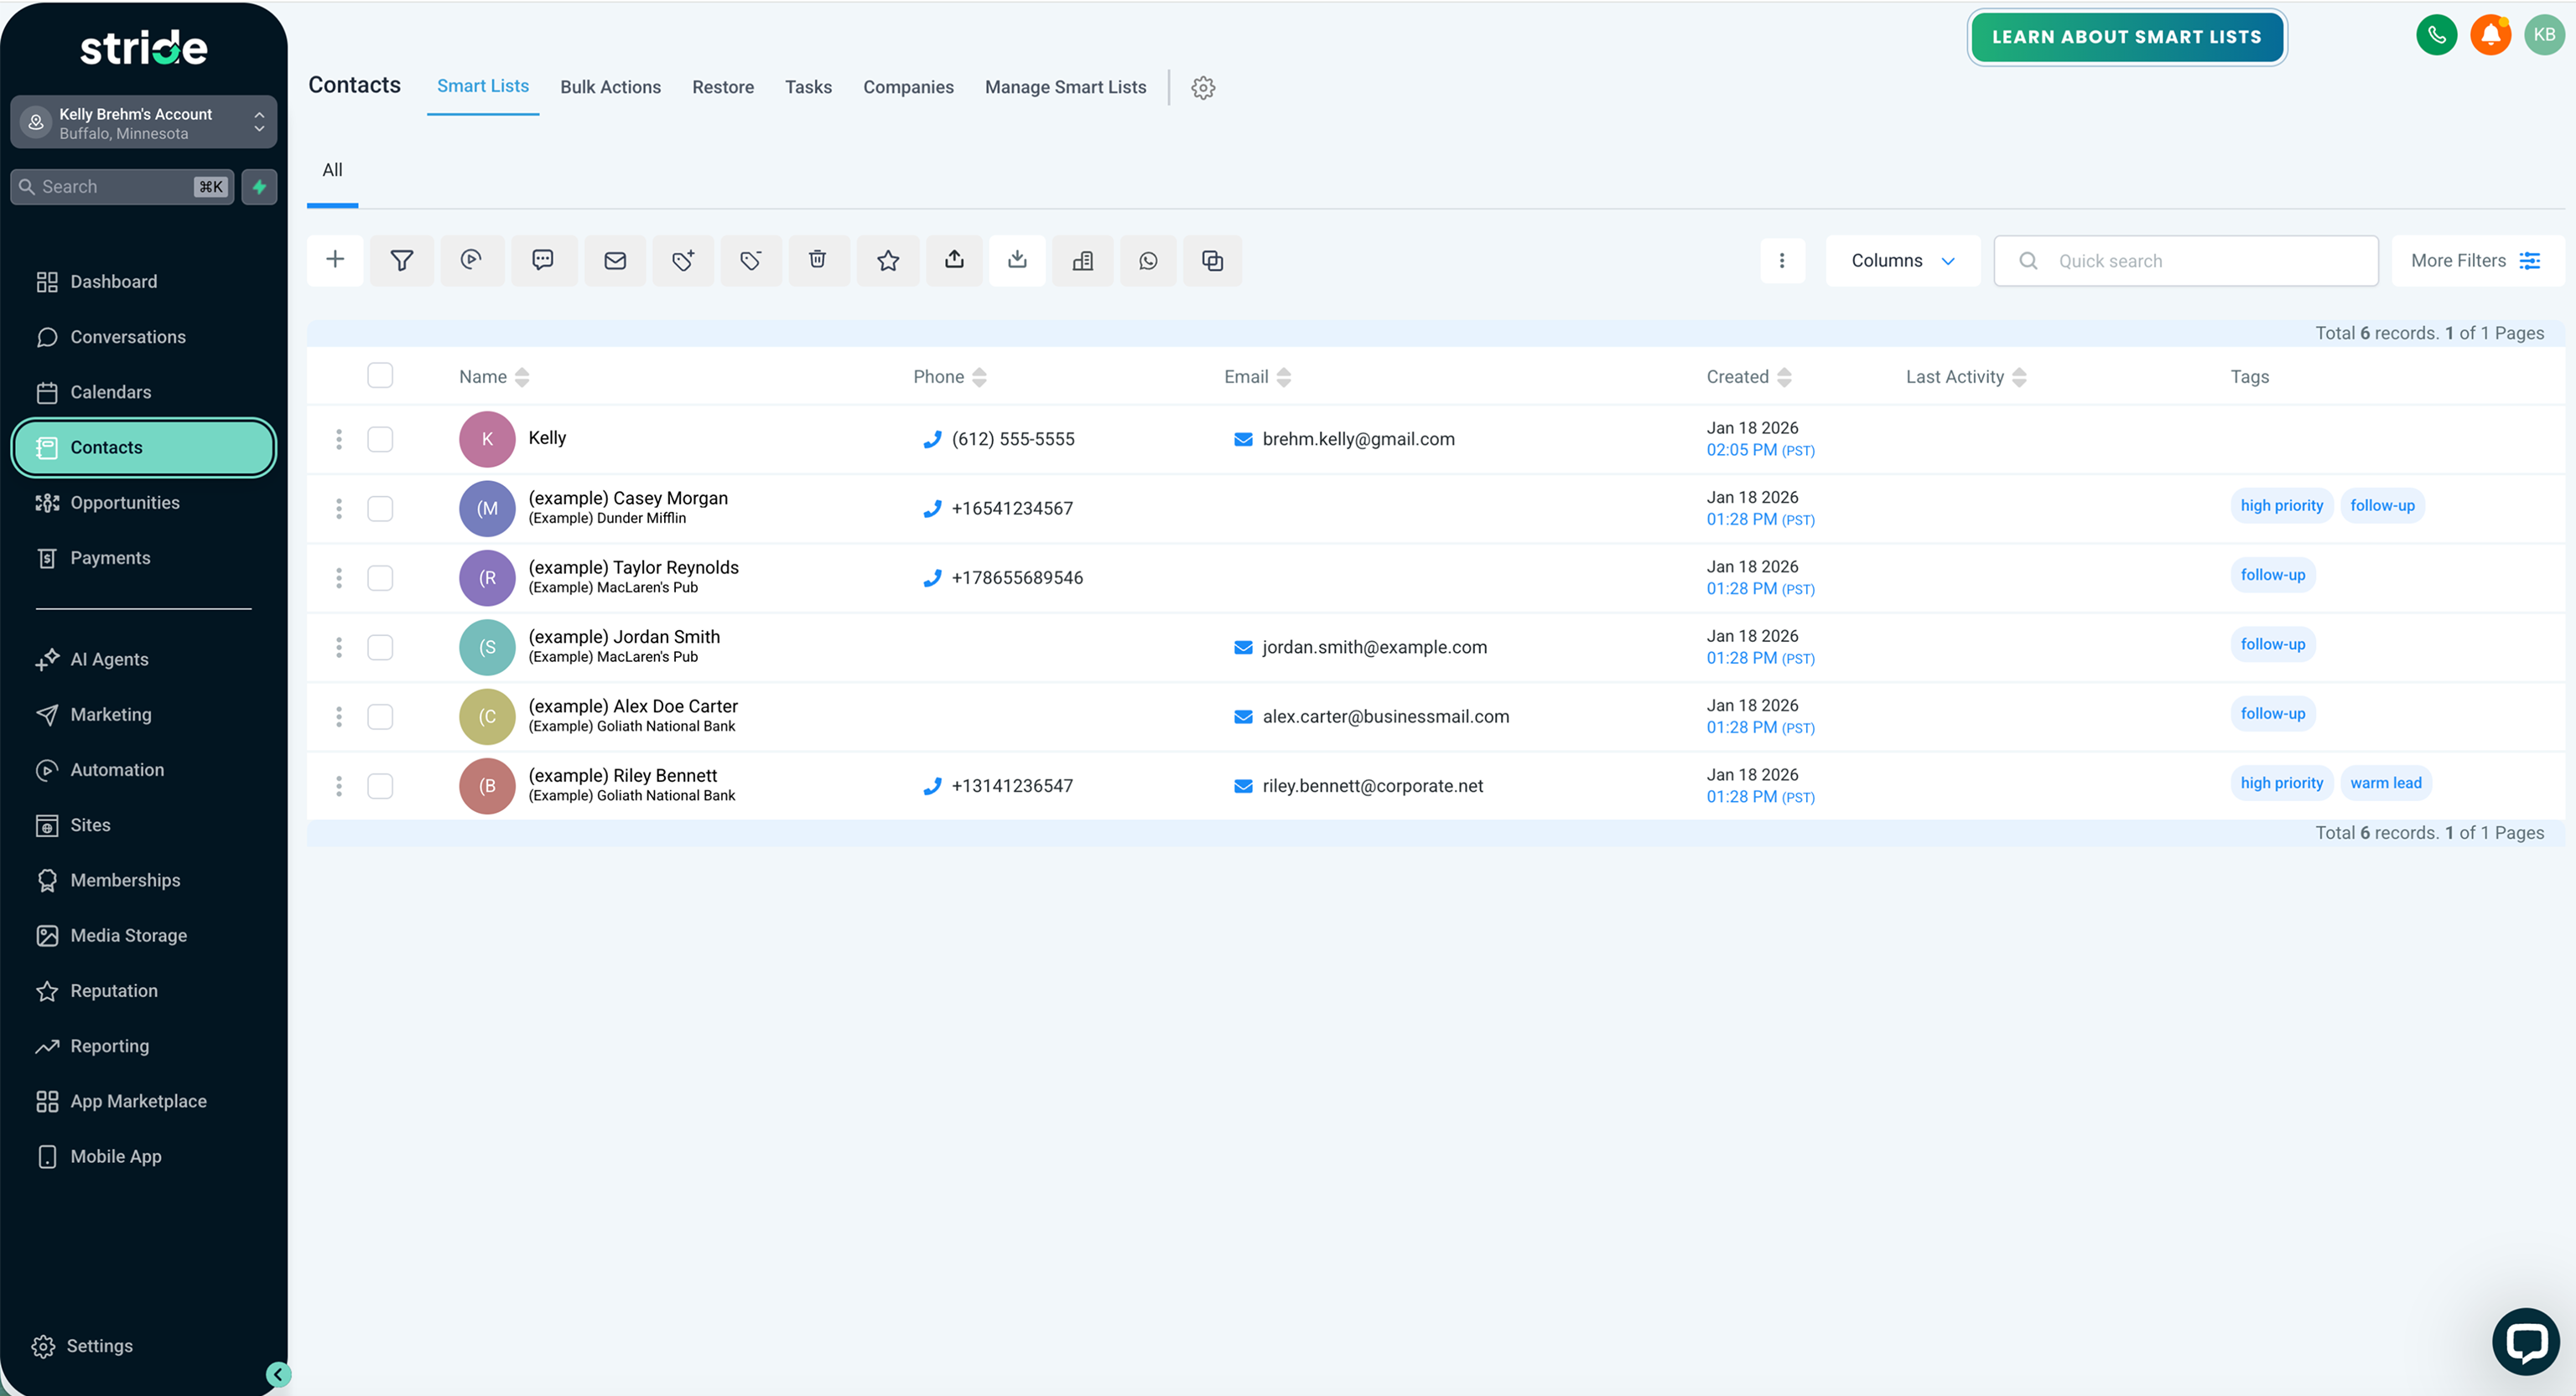Open the More Filters button

click(2476, 260)
